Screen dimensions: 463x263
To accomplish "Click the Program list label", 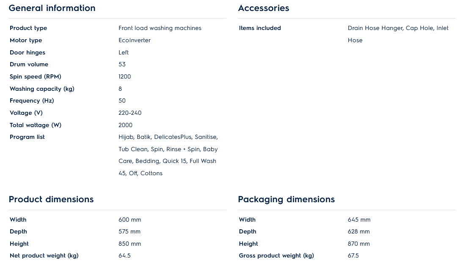I will pos(27,137).
